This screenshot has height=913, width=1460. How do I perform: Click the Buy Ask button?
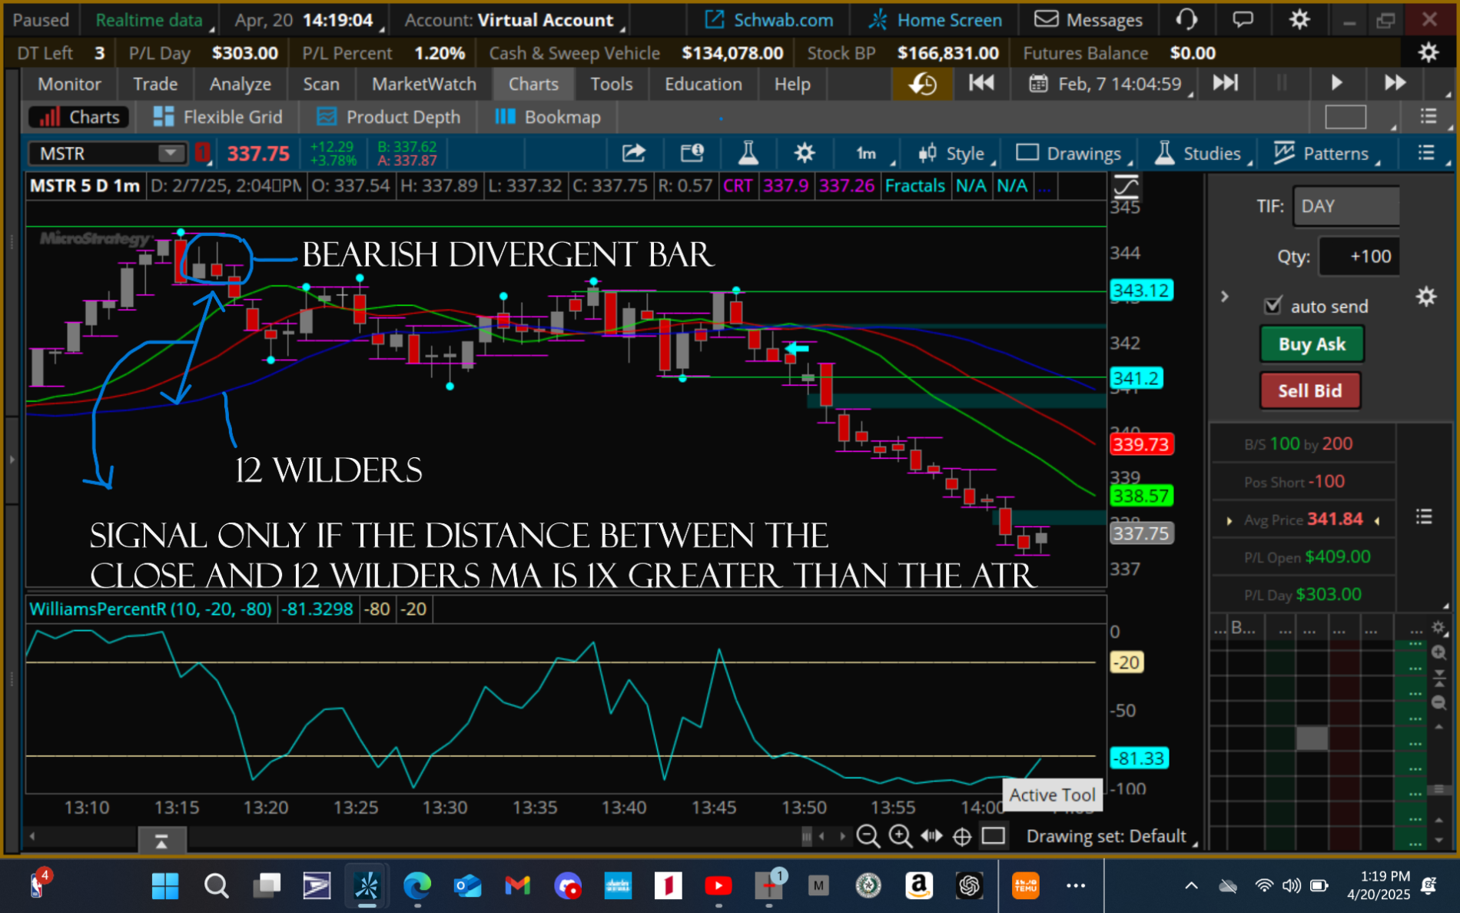[x=1312, y=344]
